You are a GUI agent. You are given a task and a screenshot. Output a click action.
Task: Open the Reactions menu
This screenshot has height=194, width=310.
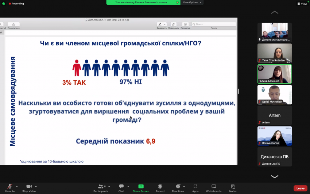tap(178, 188)
